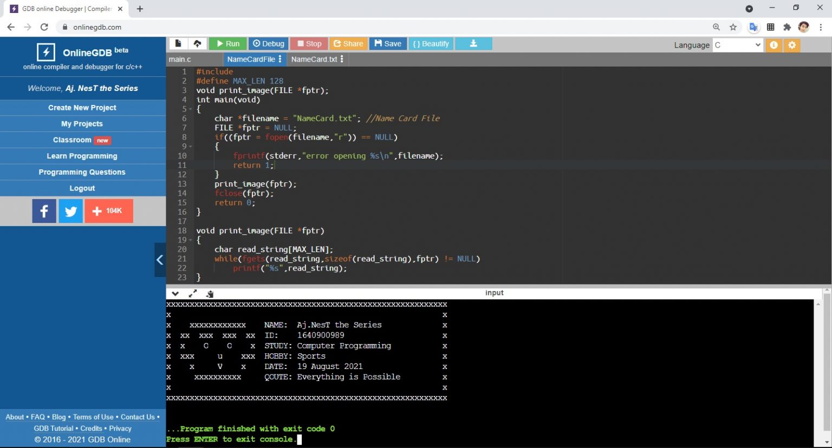Open NameCard.txt tab options menu
Screen dimensions: 832x448
tap(342, 59)
